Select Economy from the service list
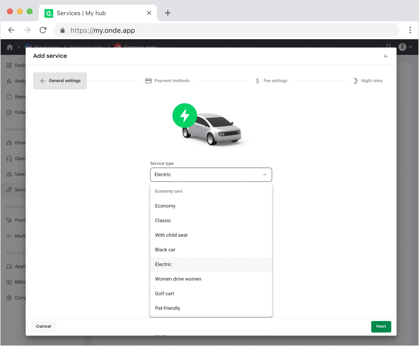This screenshot has height=346, width=419. [165, 206]
